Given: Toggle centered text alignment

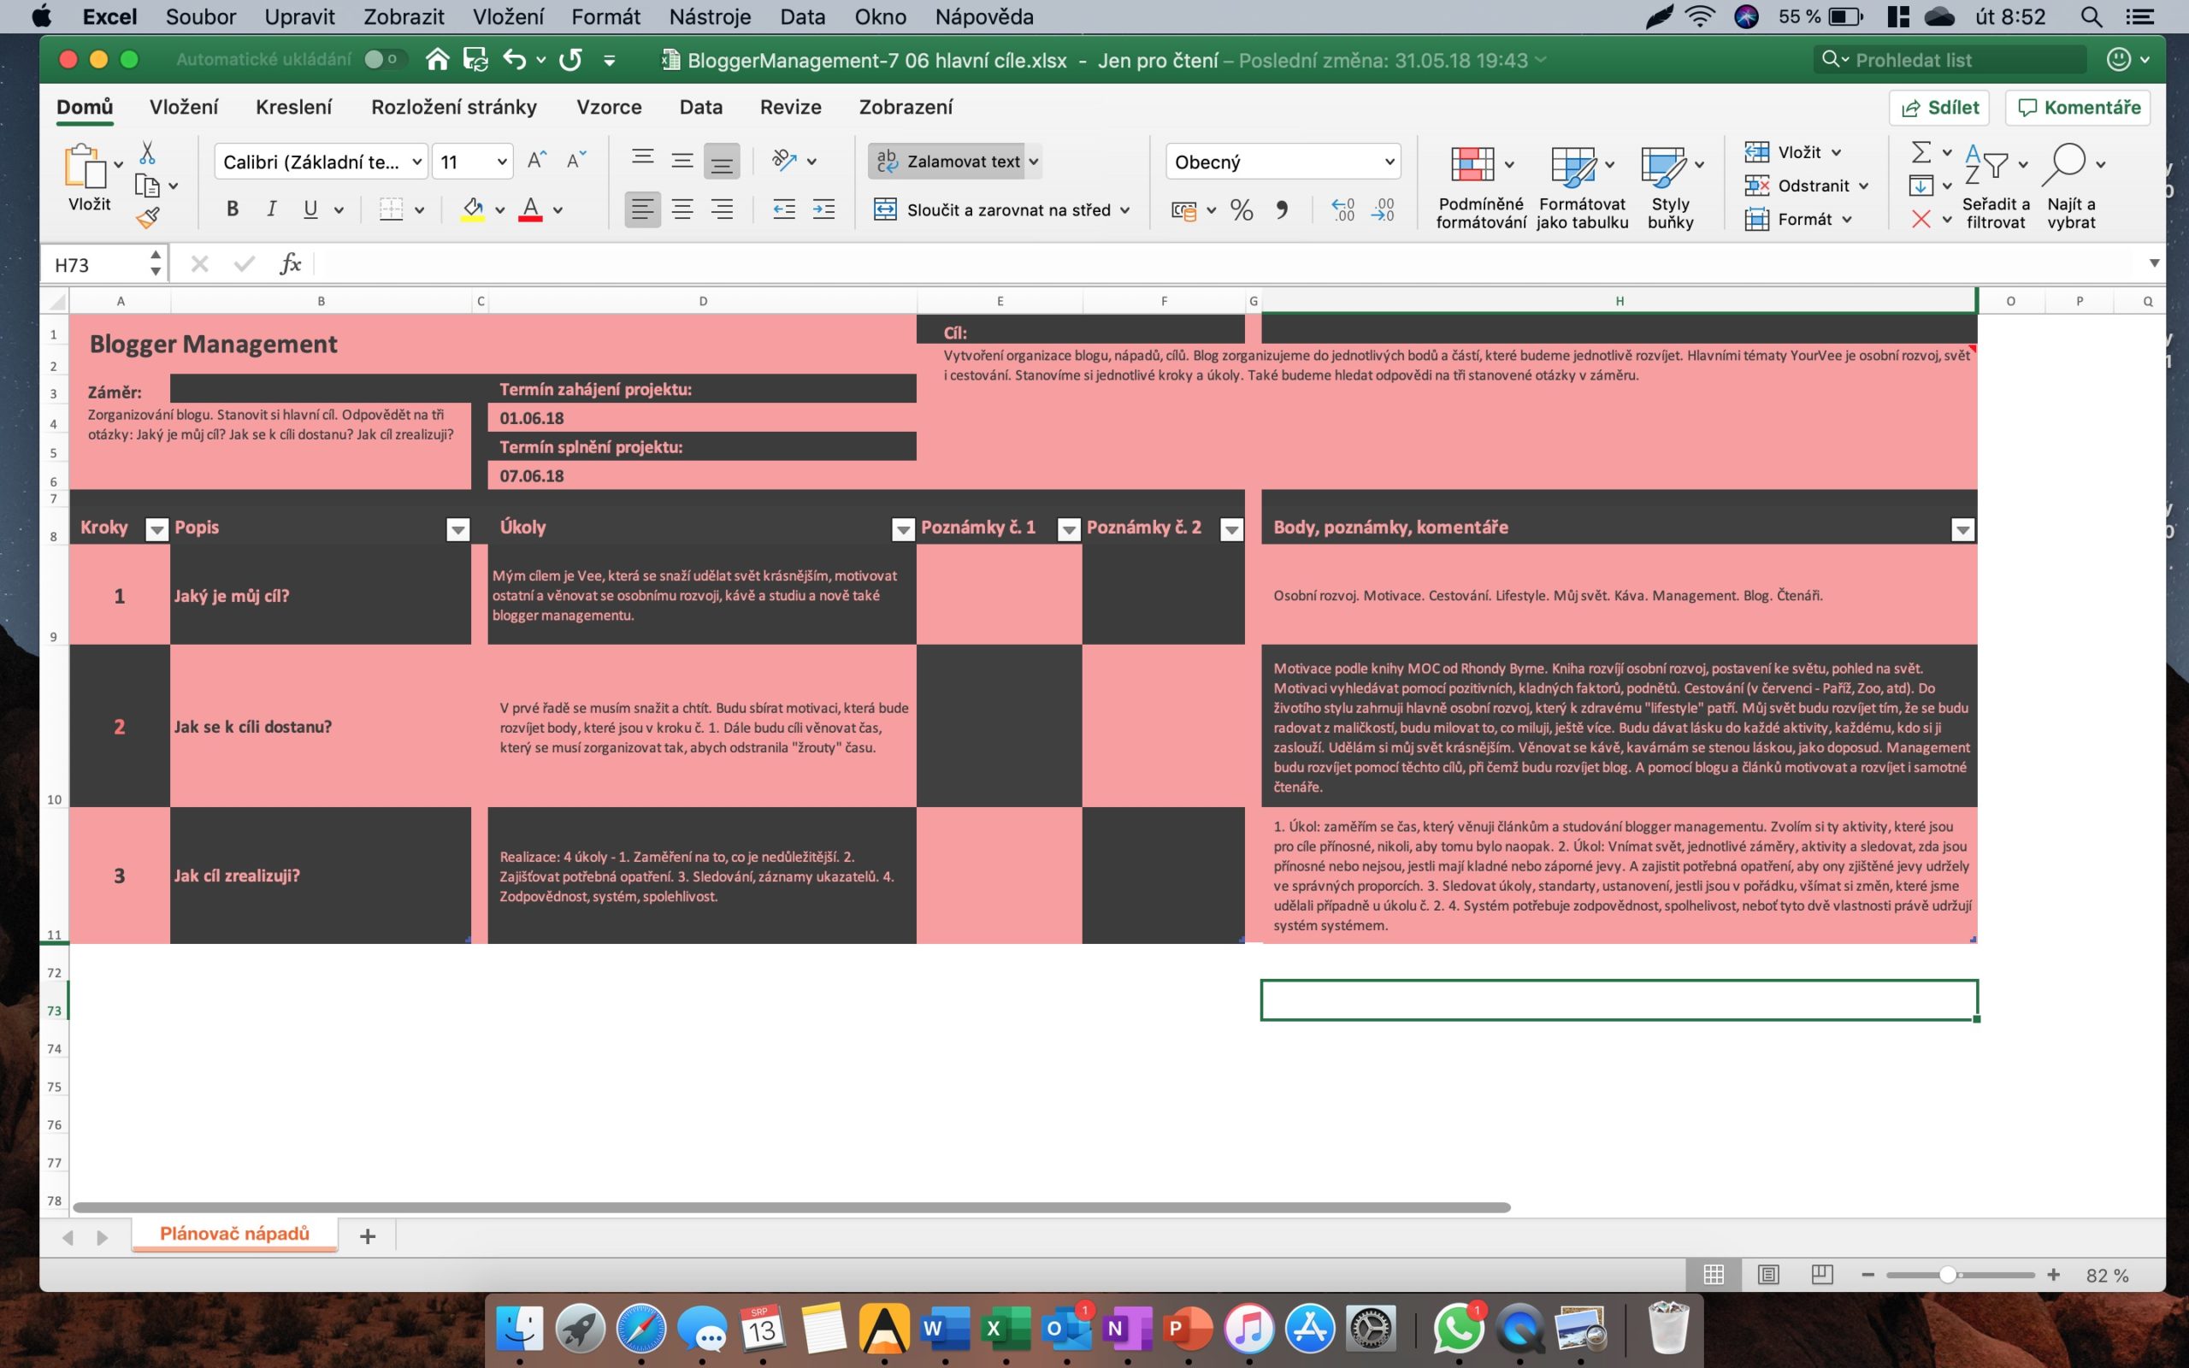Looking at the screenshot, I should [x=683, y=209].
